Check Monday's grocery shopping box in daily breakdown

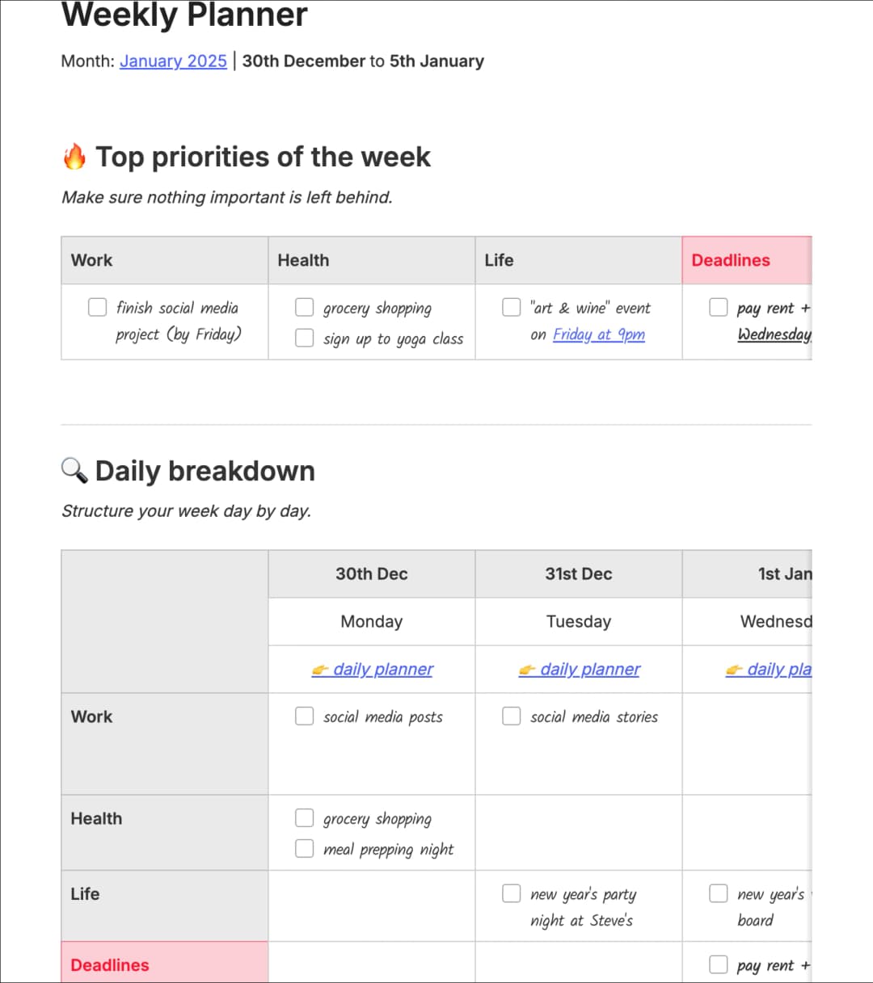pos(305,818)
